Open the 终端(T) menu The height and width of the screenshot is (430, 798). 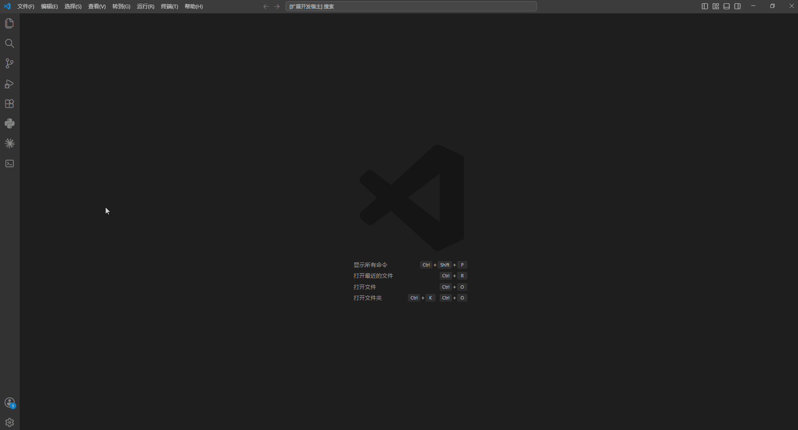tap(170, 6)
